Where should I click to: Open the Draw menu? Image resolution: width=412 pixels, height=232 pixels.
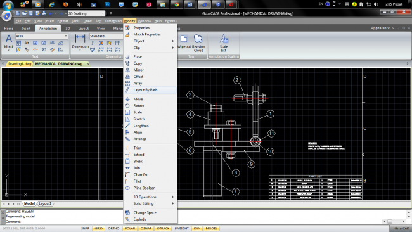point(87,21)
